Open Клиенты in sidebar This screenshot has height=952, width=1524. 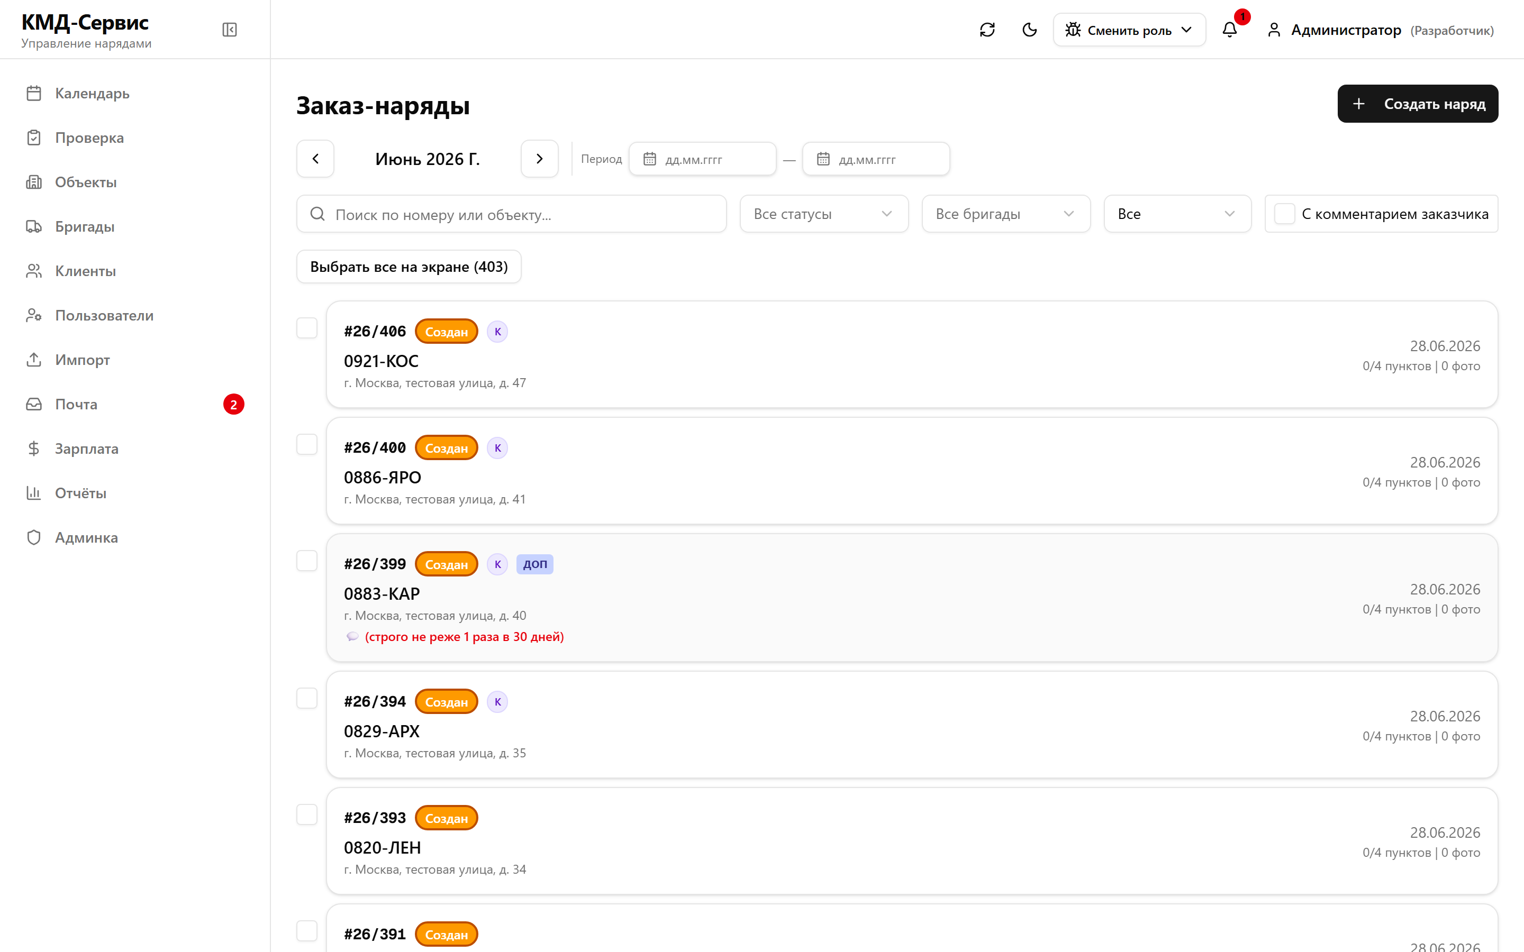coord(135,271)
